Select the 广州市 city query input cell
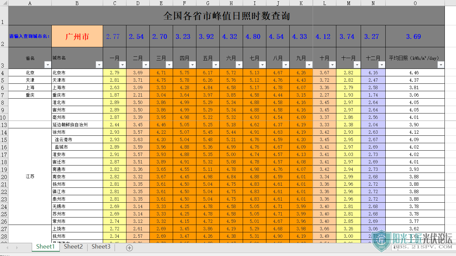The image size is (456, 256). (x=77, y=36)
